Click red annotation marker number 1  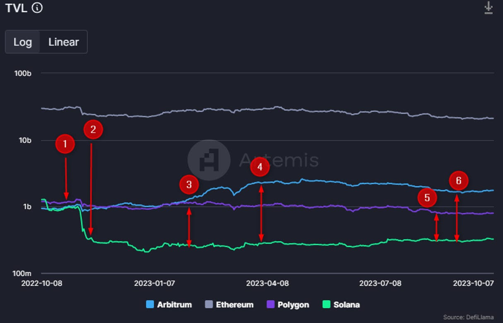coord(65,144)
